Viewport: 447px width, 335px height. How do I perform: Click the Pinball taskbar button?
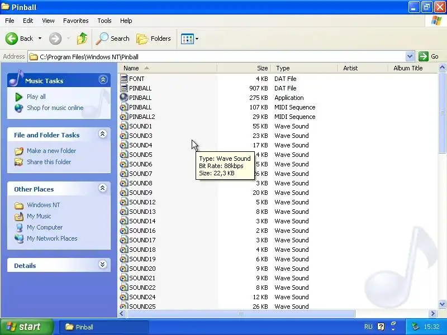pos(104,327)
